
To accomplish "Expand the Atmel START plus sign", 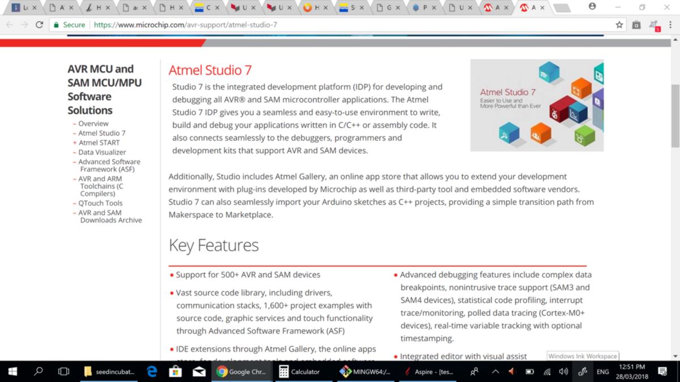I will pos(75,143).
